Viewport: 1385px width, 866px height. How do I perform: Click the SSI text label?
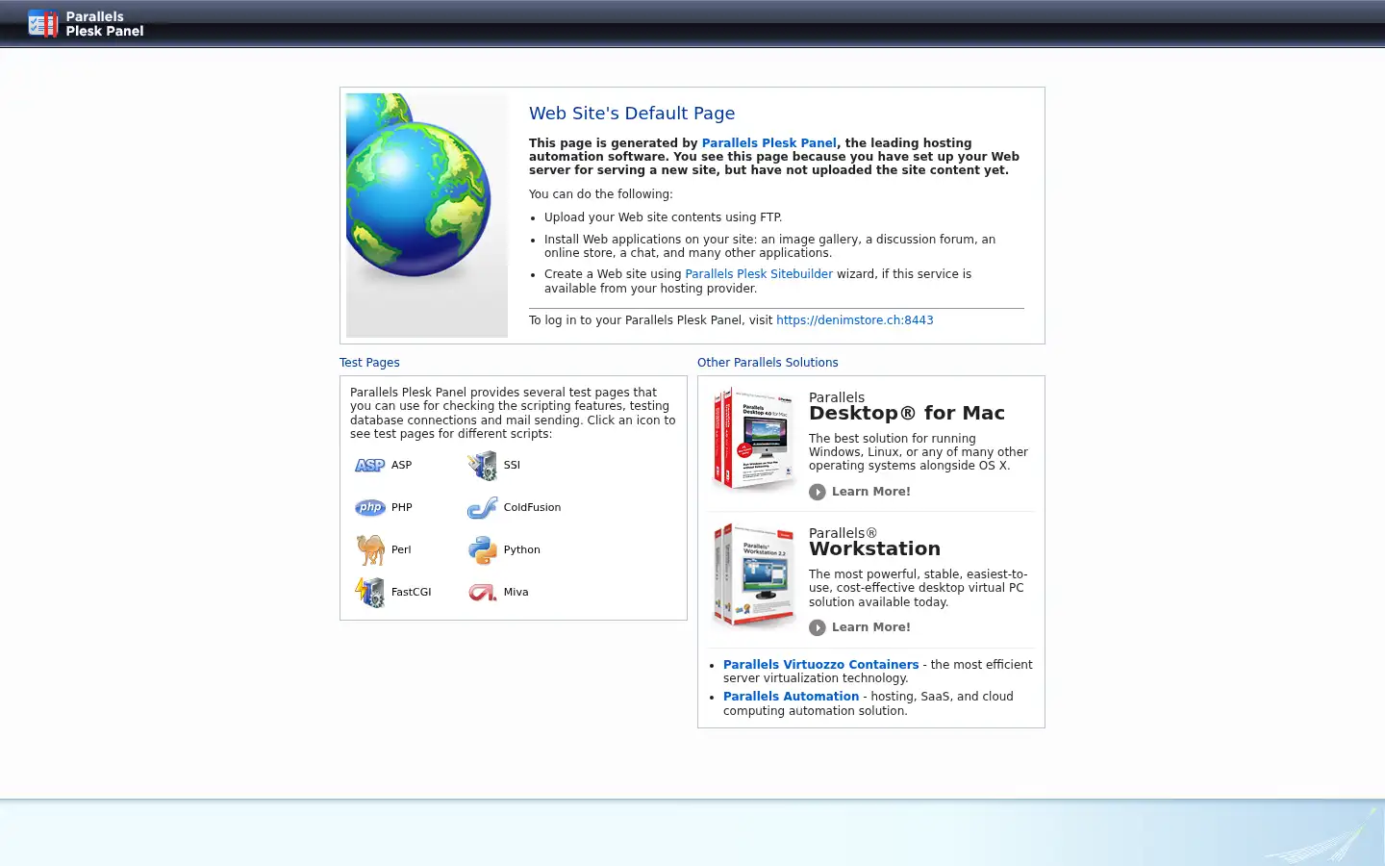[512, 466]
